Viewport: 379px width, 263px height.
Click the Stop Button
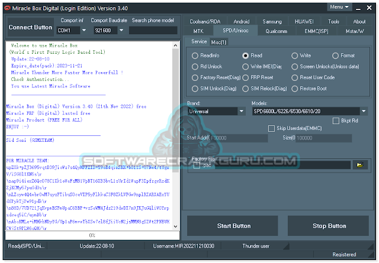click(x=329, y=226)
